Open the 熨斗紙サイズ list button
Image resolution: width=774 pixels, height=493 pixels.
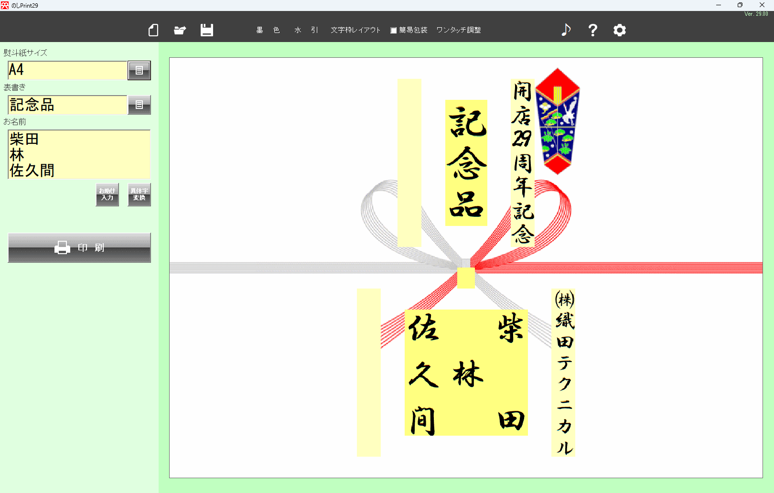coord(139,70)
